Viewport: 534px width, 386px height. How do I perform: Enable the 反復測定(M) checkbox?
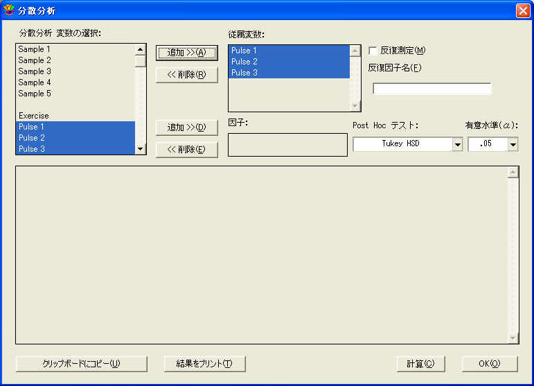(373, 51)
